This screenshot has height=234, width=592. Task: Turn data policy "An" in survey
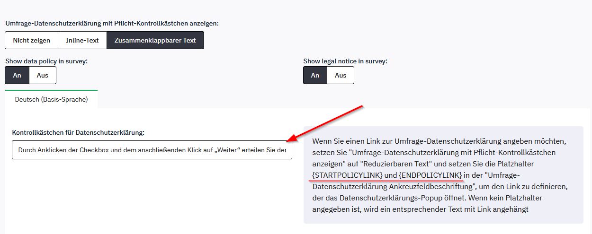click(17, 75)
